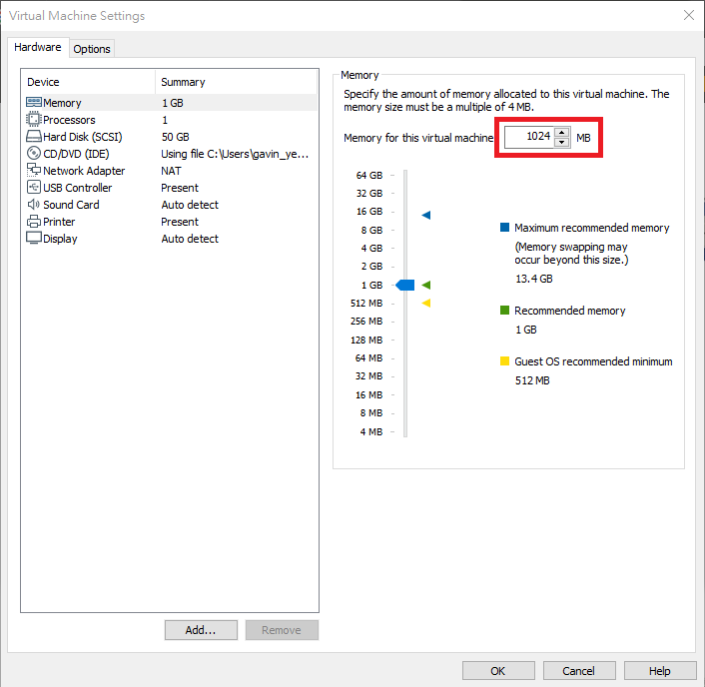Select the Network Adapter icon
Image resolution: width=705 pixels, height=687 pixels.
pyautogui.click(x=34, y=170)
